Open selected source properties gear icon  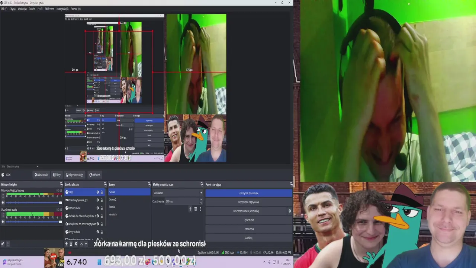tap(76, 244)
